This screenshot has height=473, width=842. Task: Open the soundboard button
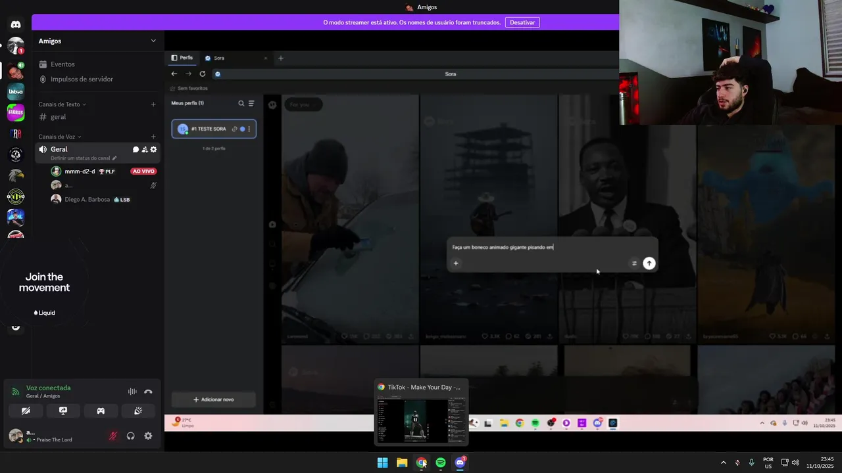pyautogui.click(x=138, y=411)
